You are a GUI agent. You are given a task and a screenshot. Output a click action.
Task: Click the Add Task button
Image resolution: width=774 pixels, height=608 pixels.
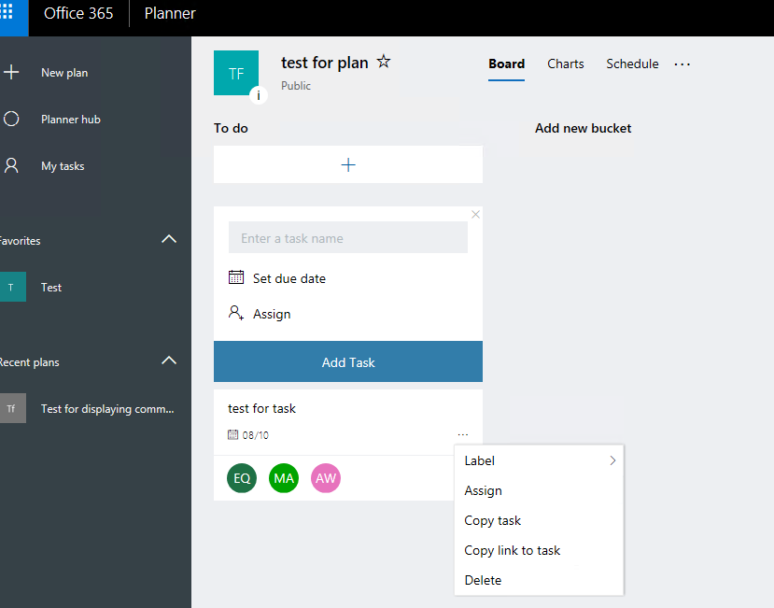(348, 361)
